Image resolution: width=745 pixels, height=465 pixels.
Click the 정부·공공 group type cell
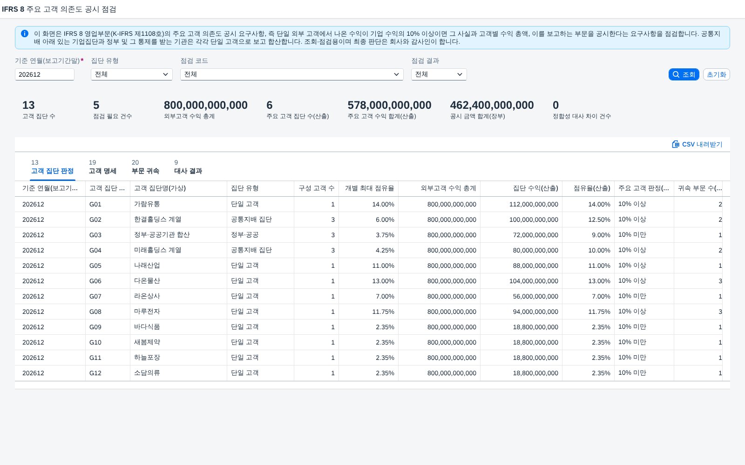[x=260, y=235]
